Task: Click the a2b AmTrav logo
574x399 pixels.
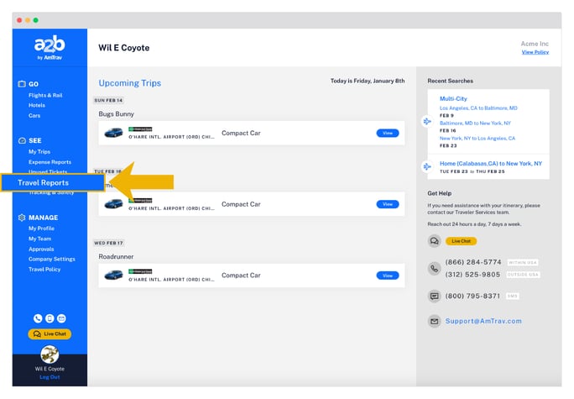Action: [x=50, y=48]
